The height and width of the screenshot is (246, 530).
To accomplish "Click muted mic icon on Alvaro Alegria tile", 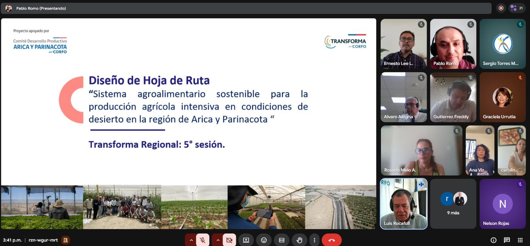I will pyautogui.click(x=421, y=78).
